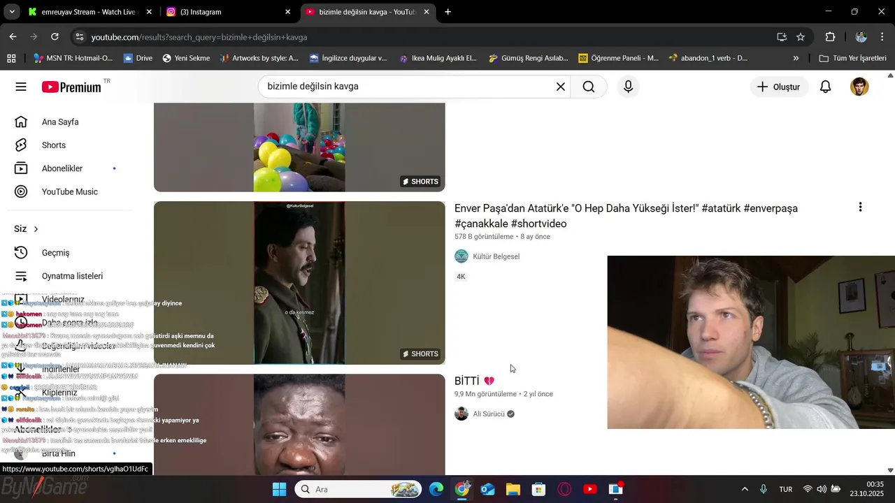Screen dimensions: 895x503
Task: Go back with browser back arrow
Action: coord(13,37)
